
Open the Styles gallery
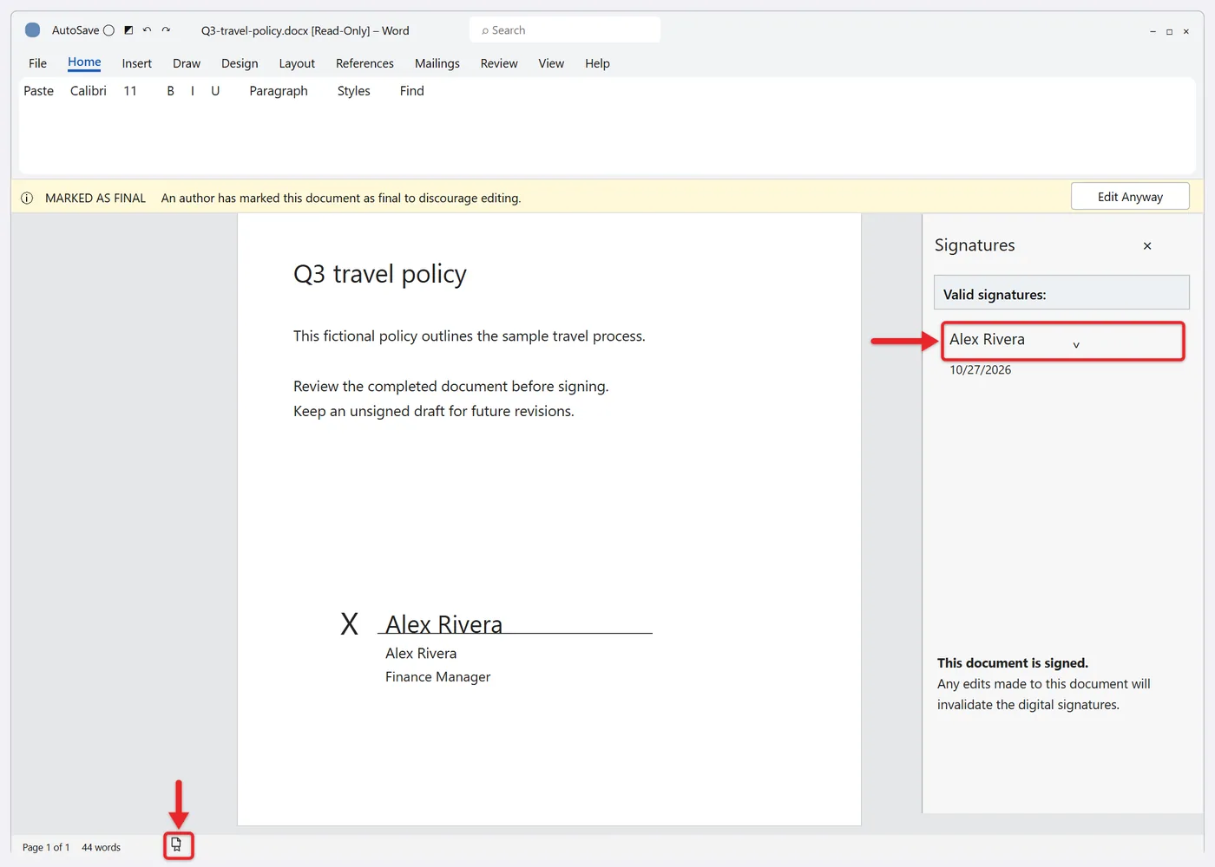click(354, 91)
